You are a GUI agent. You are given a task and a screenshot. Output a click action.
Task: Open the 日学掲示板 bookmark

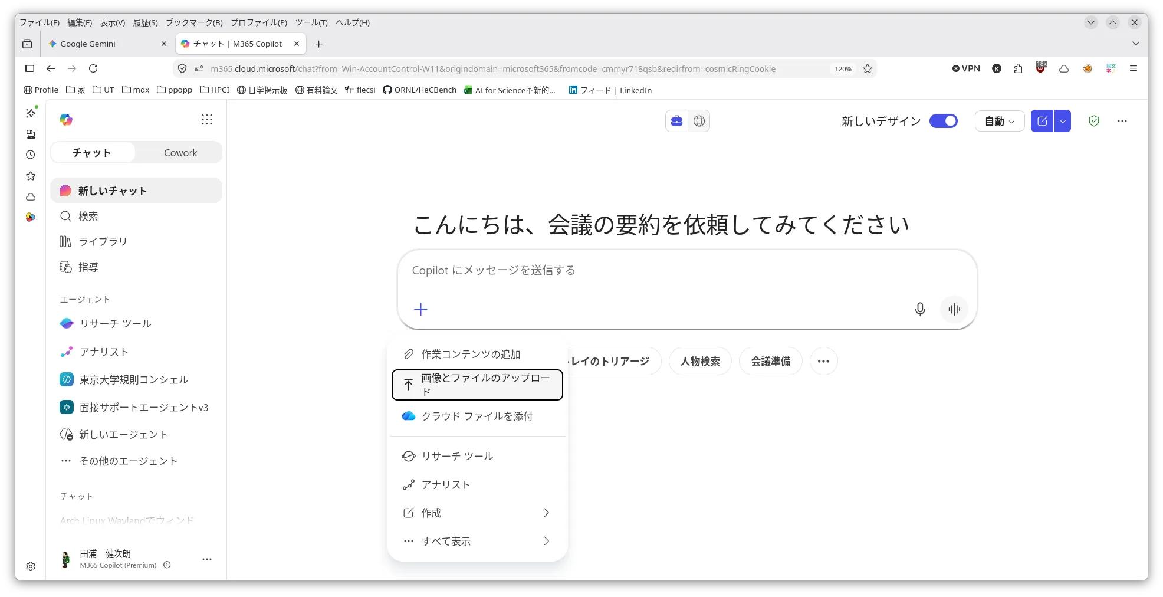[x=262, y=90]
